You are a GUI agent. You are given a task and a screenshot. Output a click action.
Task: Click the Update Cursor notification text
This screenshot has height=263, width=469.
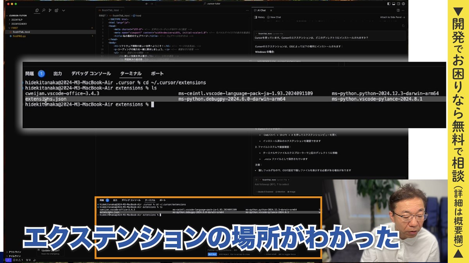click(50, 250)
